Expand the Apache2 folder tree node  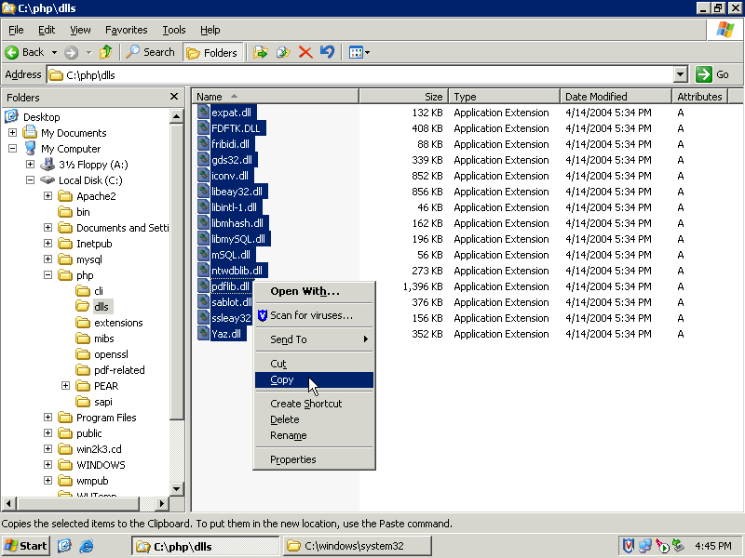coord(48,196)
